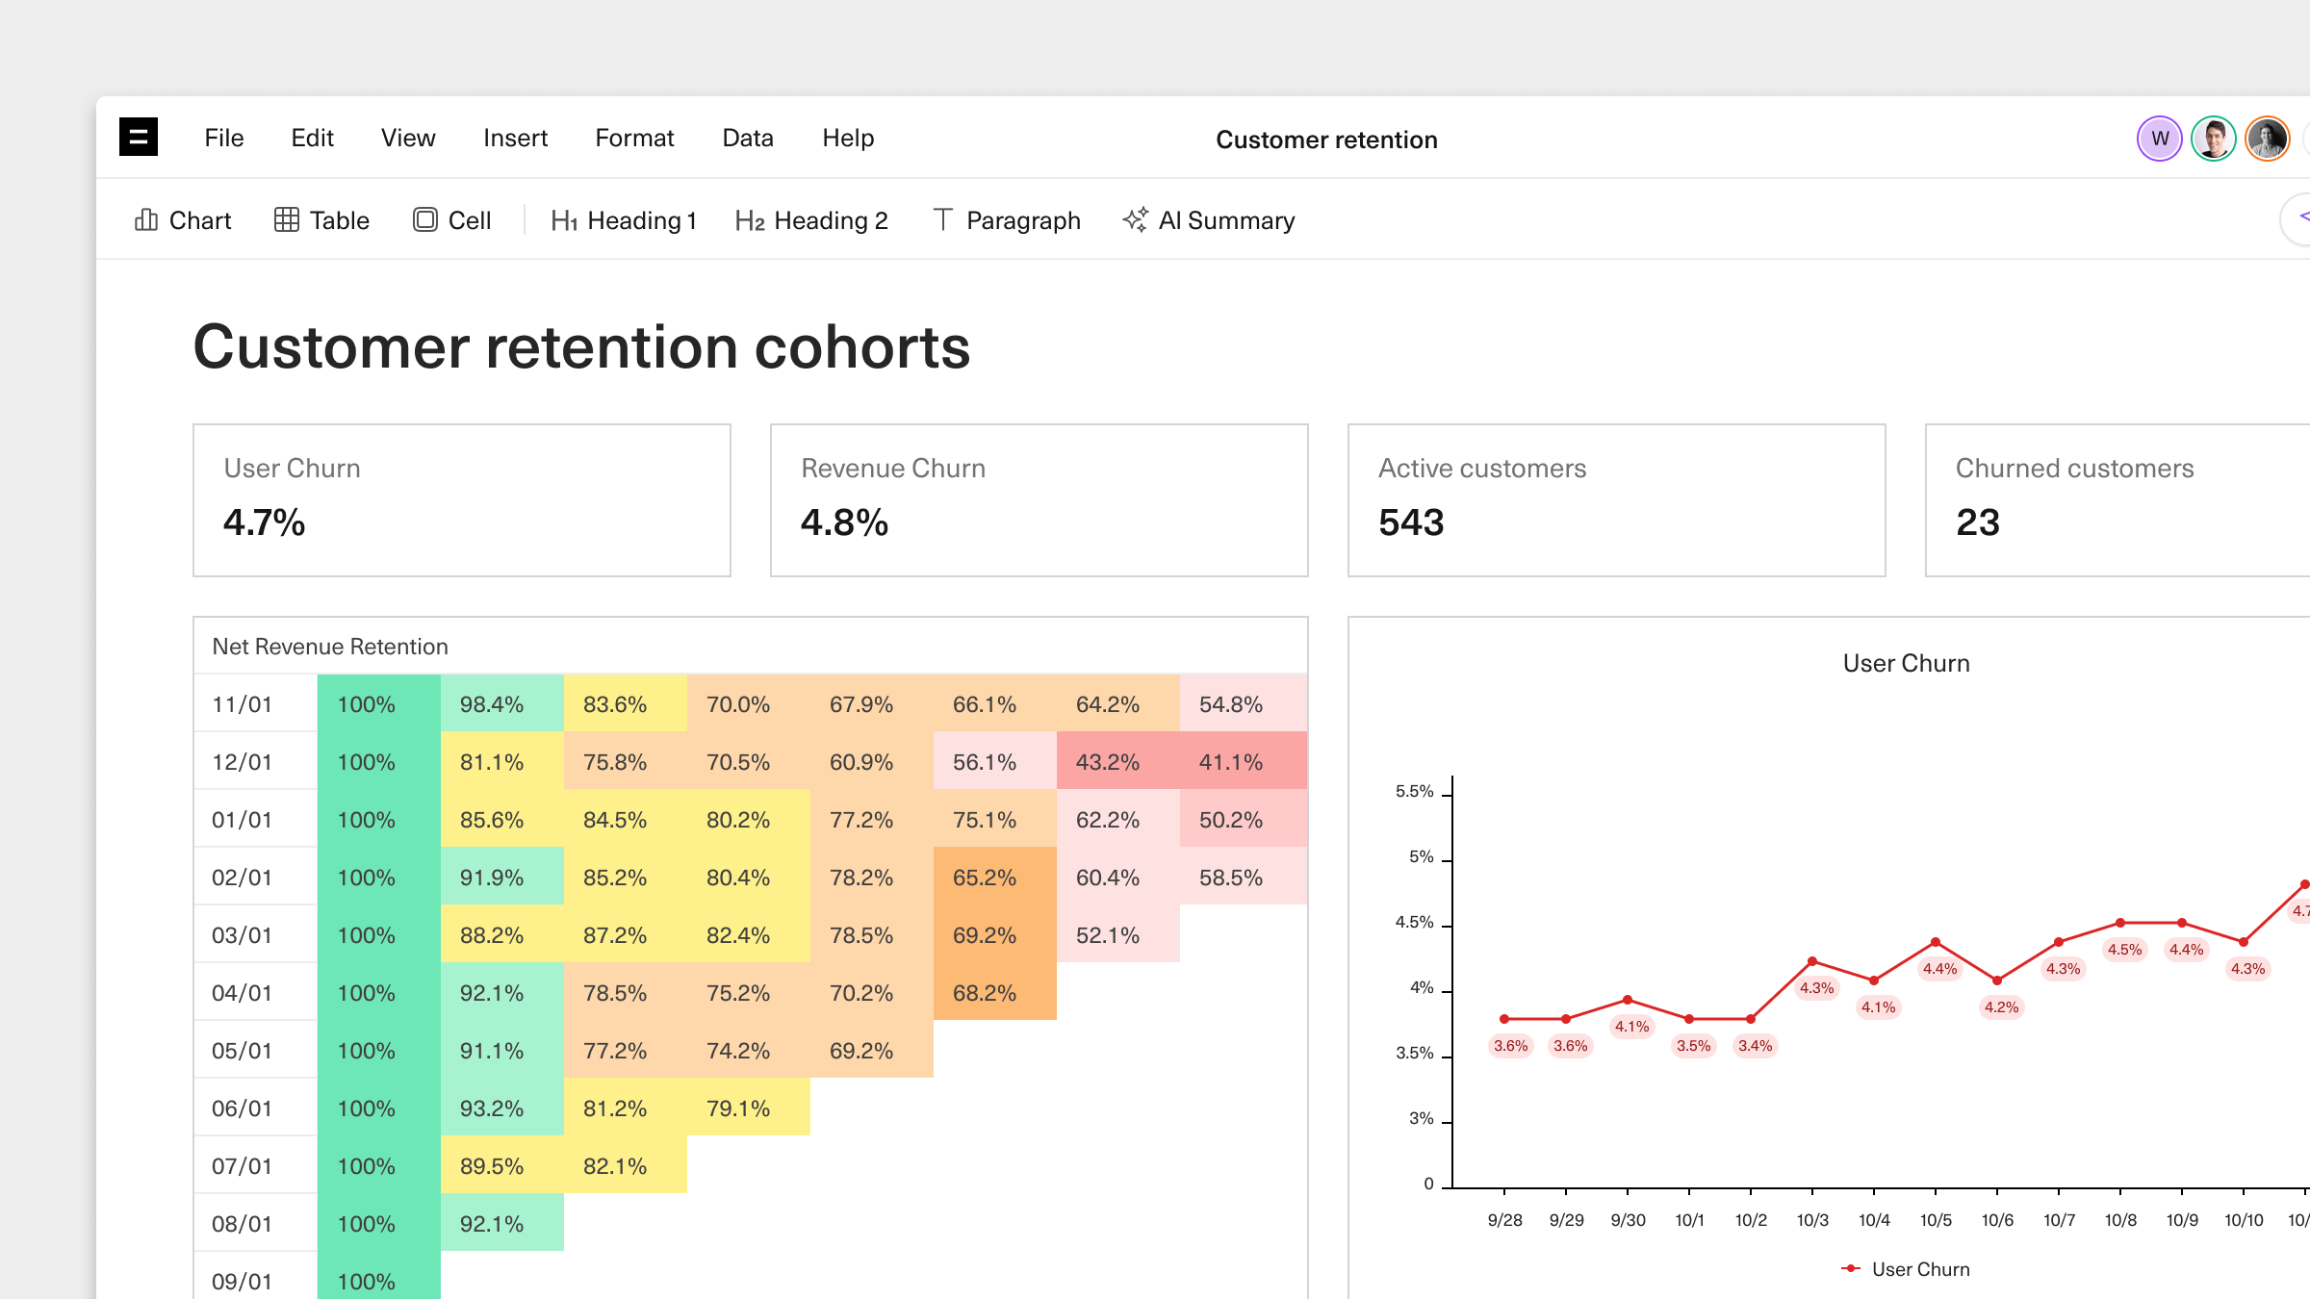
Task: Click the 09/01 cohort row label
Action: 242,1282
